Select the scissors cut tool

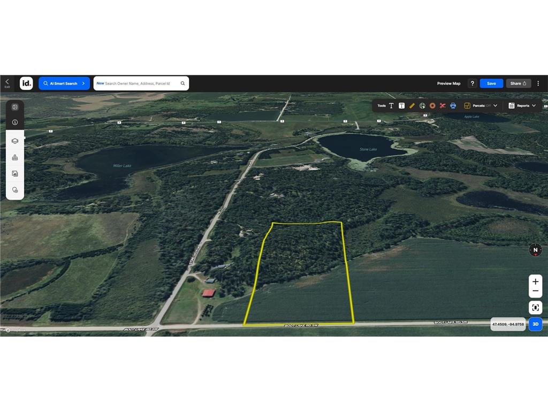(443, 105)
